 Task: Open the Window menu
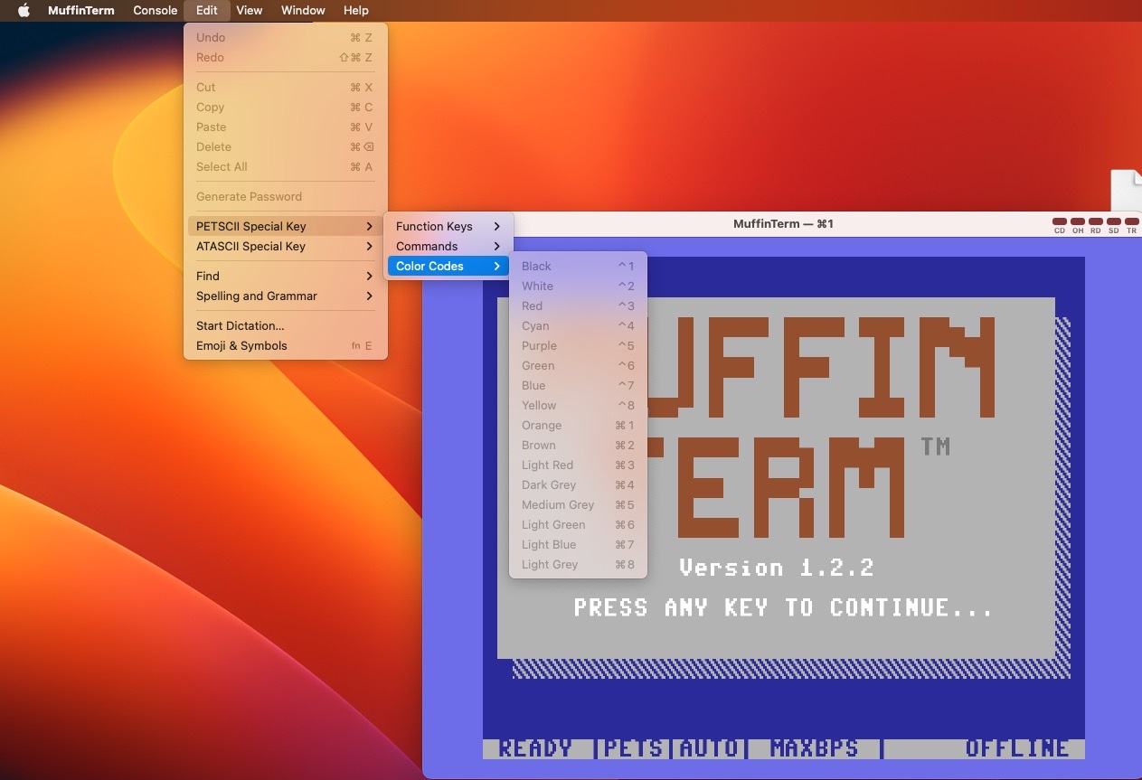click(303, 11)
